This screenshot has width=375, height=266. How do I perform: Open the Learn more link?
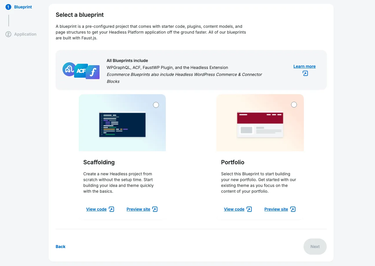click(304, 66)
